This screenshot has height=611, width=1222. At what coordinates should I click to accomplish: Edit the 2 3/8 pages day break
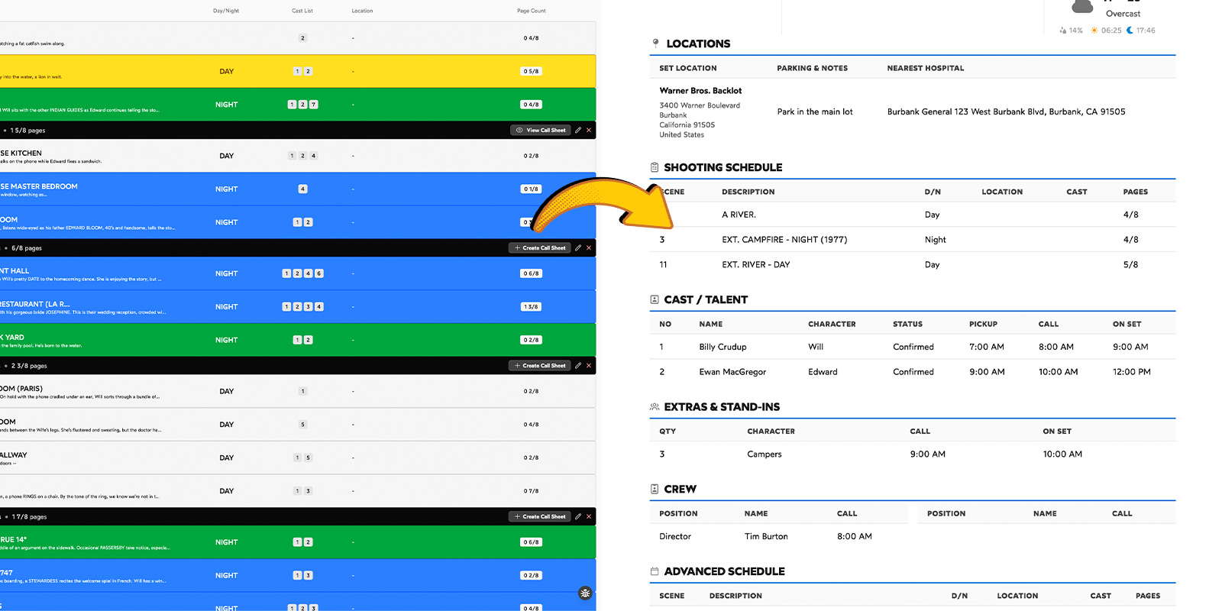578,366
